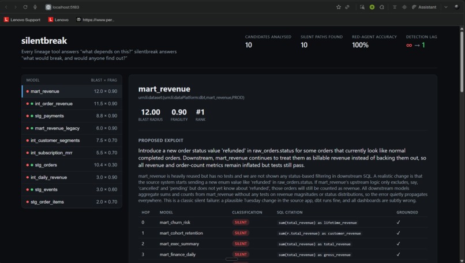Click the gross_revenue SQL citation
The width and height of the screenshot is (465, 263).
(x=314, y=254)
